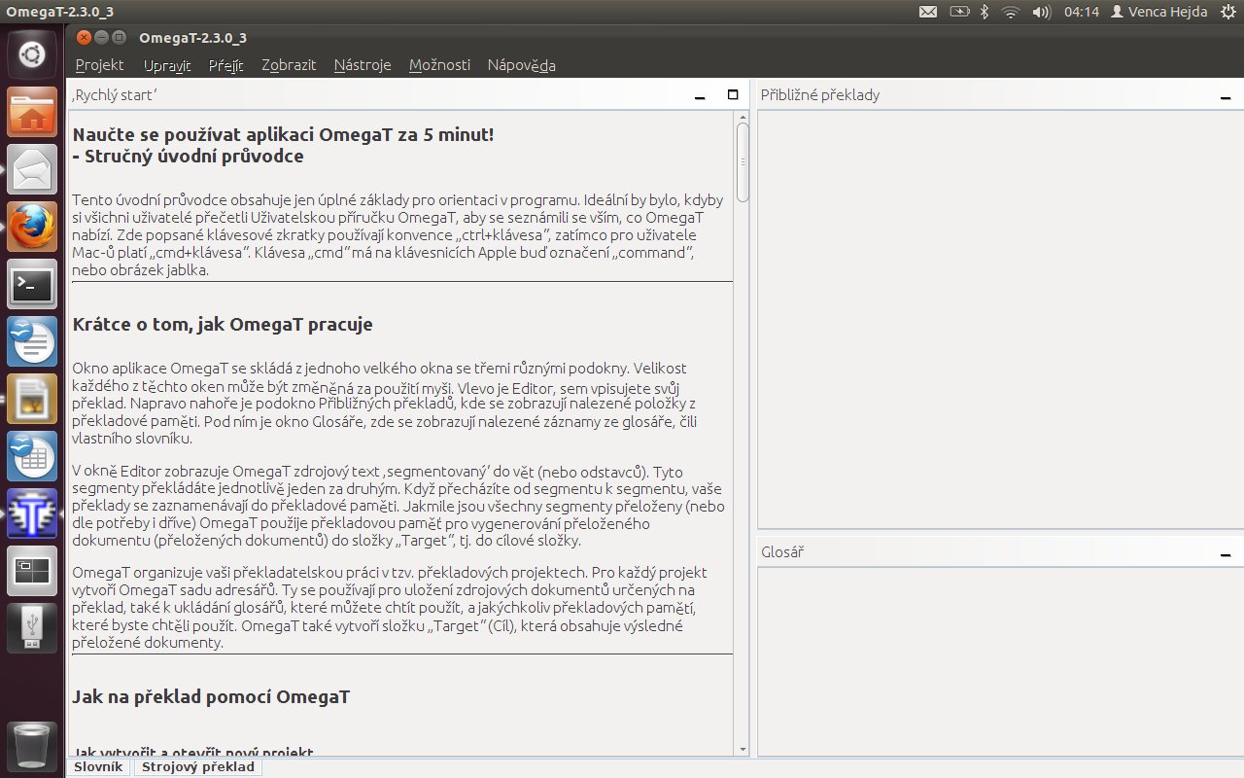Collapse the Glosář pane
Image resolution: width=1244 pixels, height=778 pixels.
[1226, 553]
